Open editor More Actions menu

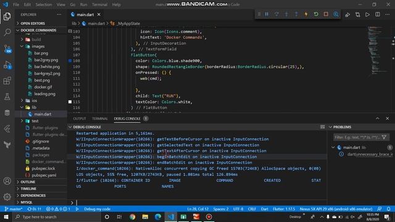point(388,15)
